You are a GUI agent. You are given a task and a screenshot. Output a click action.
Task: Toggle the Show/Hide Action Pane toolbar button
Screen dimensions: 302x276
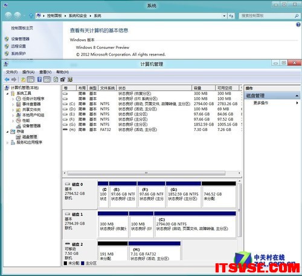click(x=47, y=80)
